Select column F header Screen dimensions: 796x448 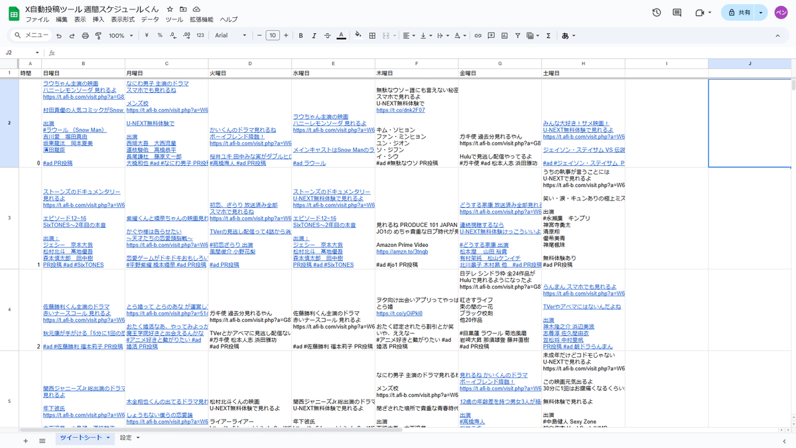coord(416,64)
